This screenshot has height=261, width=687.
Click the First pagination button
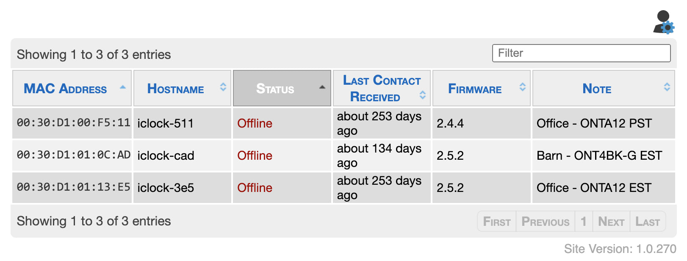tap(496, 221)
